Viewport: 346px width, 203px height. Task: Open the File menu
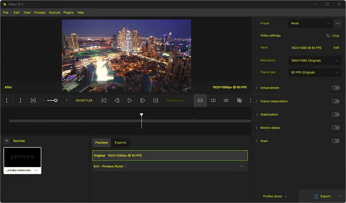coord(6,12)
